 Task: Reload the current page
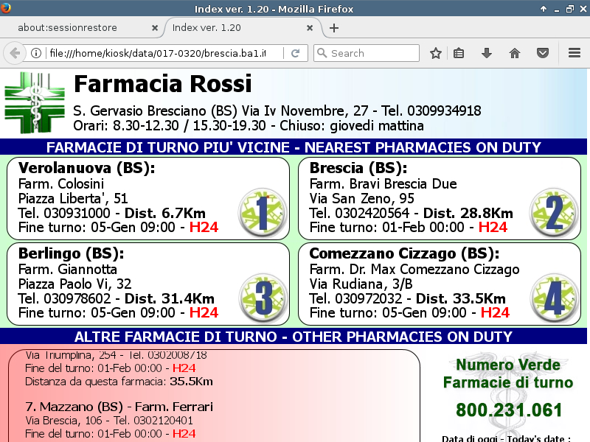click(295, 53)
